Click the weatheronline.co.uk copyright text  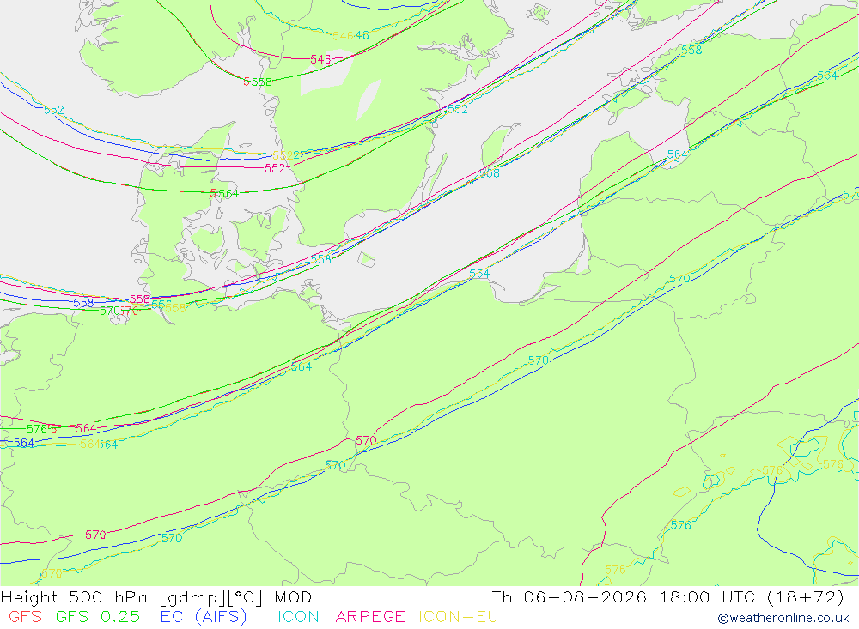783,618
